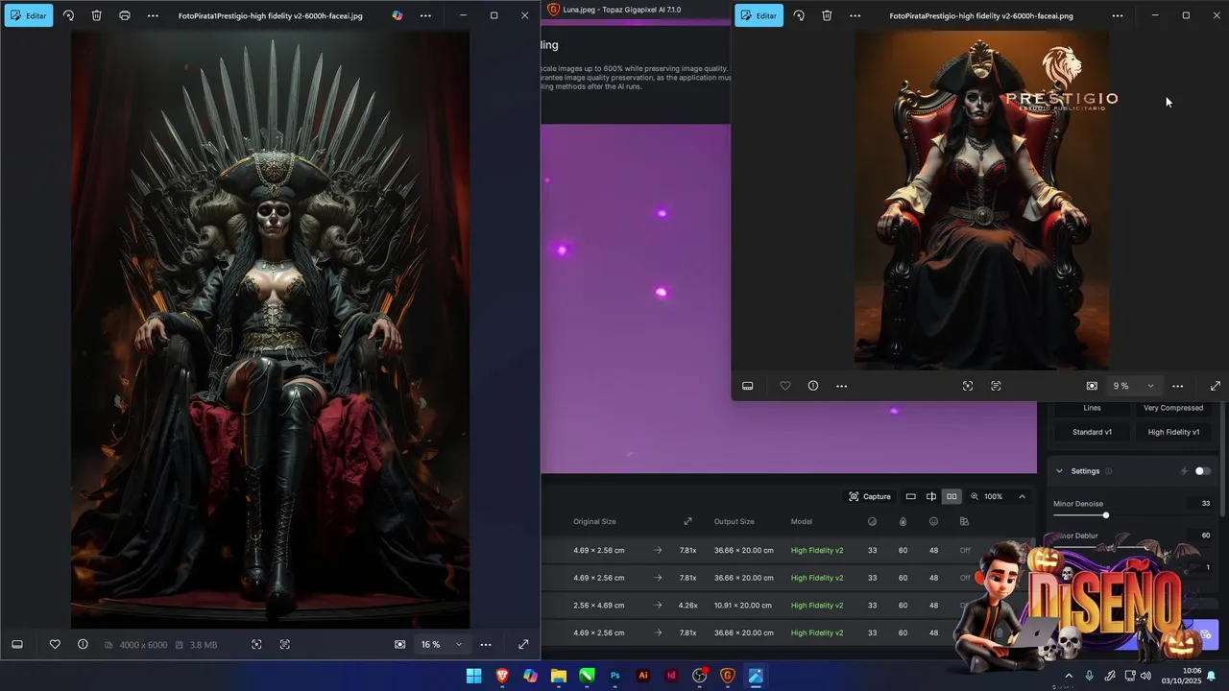
Task: Open more options in left Photos title bar
Action: 153,15
